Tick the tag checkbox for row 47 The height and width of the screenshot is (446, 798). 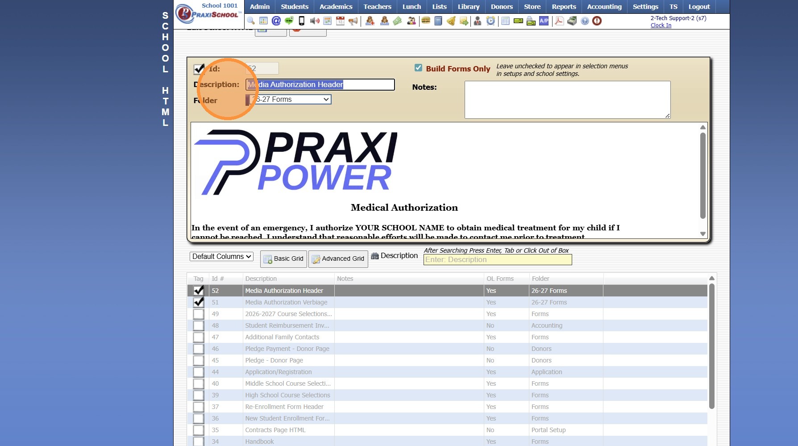coord(199,337)
